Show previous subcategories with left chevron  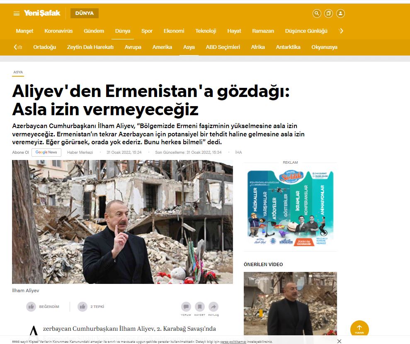(x=15, y=47)
